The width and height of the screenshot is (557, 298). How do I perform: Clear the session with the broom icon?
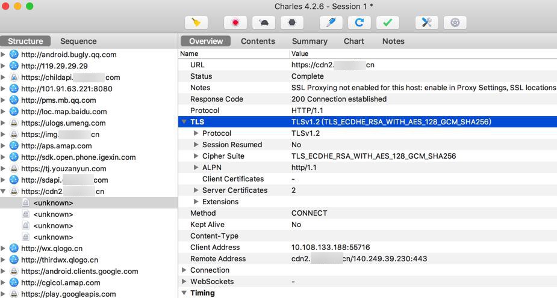tap(196, 23)
